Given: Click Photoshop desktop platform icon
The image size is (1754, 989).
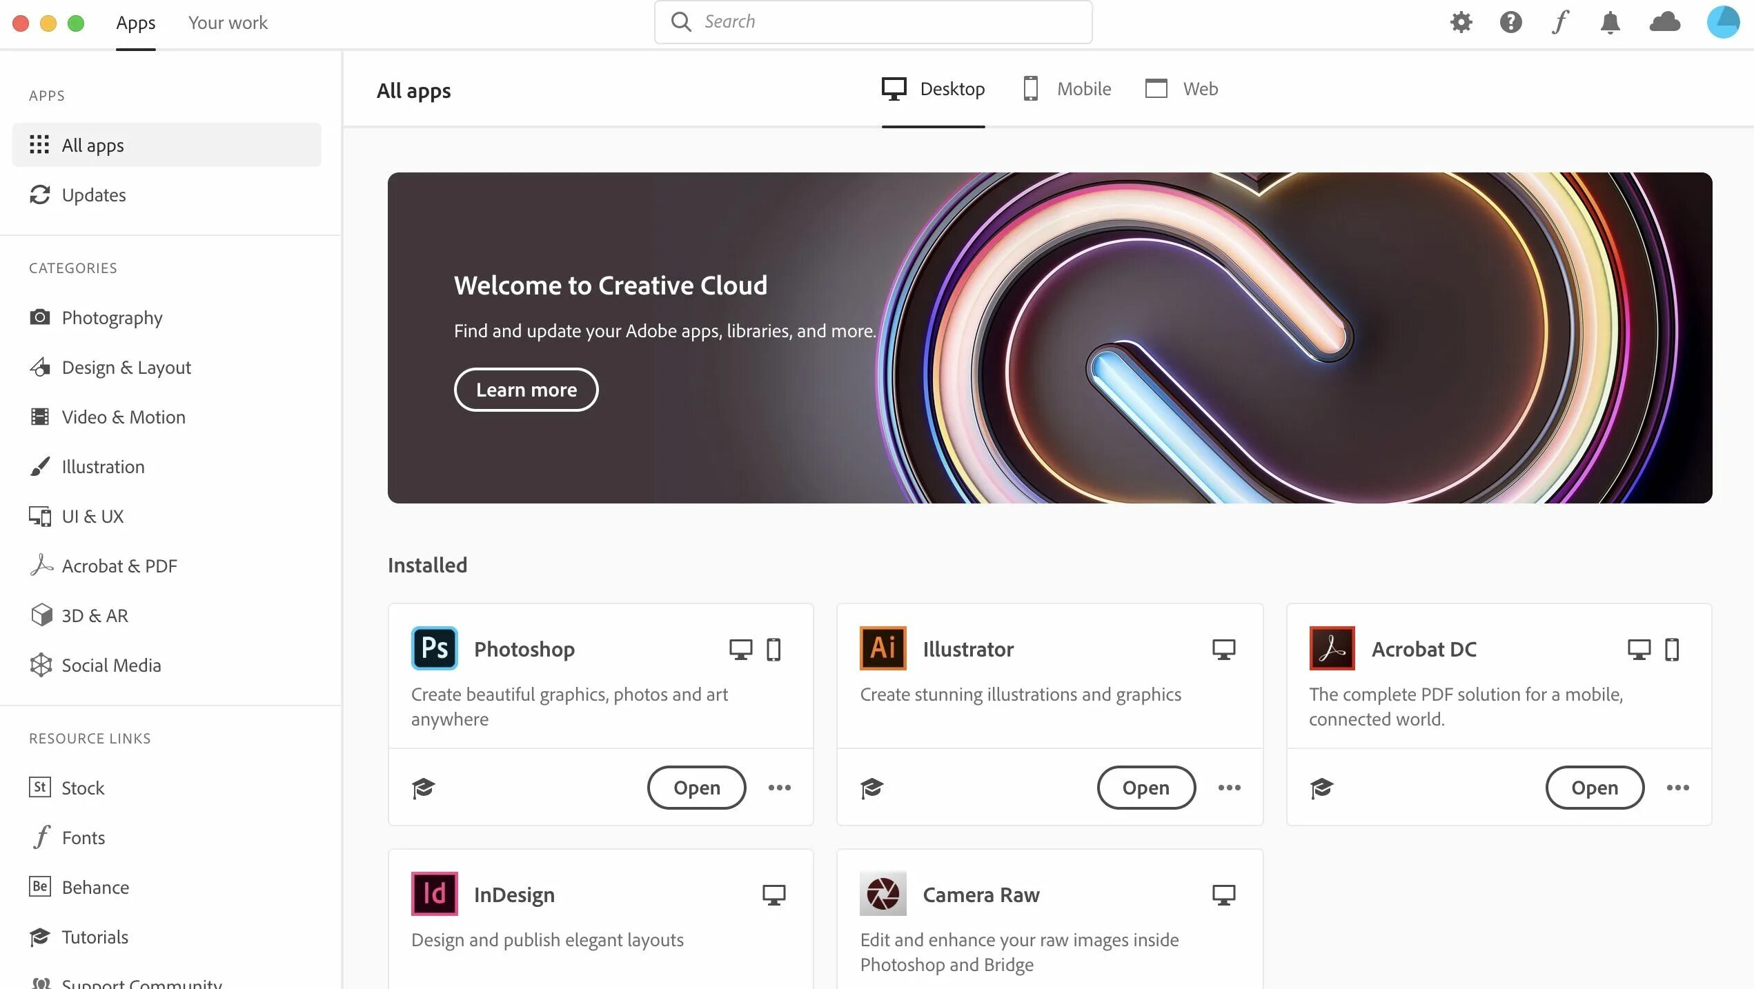Looking at the screenshot, I should coord(741,649).
